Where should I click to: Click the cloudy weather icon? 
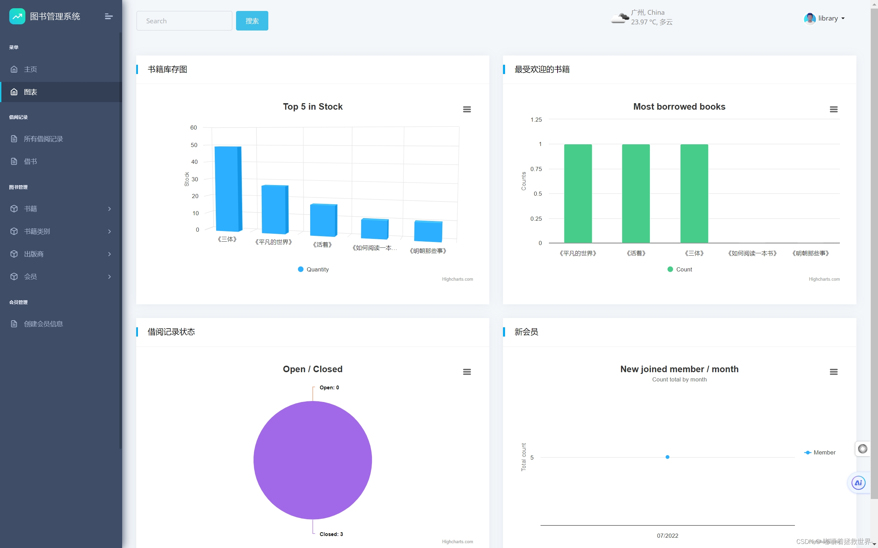[x=620, y=18]
